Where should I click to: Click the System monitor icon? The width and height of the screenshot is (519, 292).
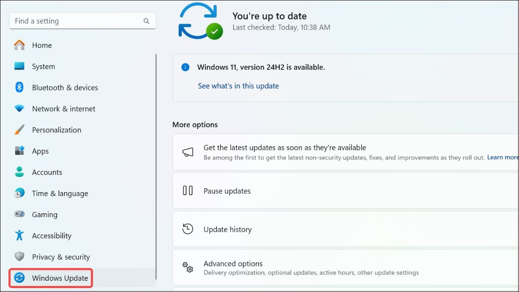click(19, 66)
